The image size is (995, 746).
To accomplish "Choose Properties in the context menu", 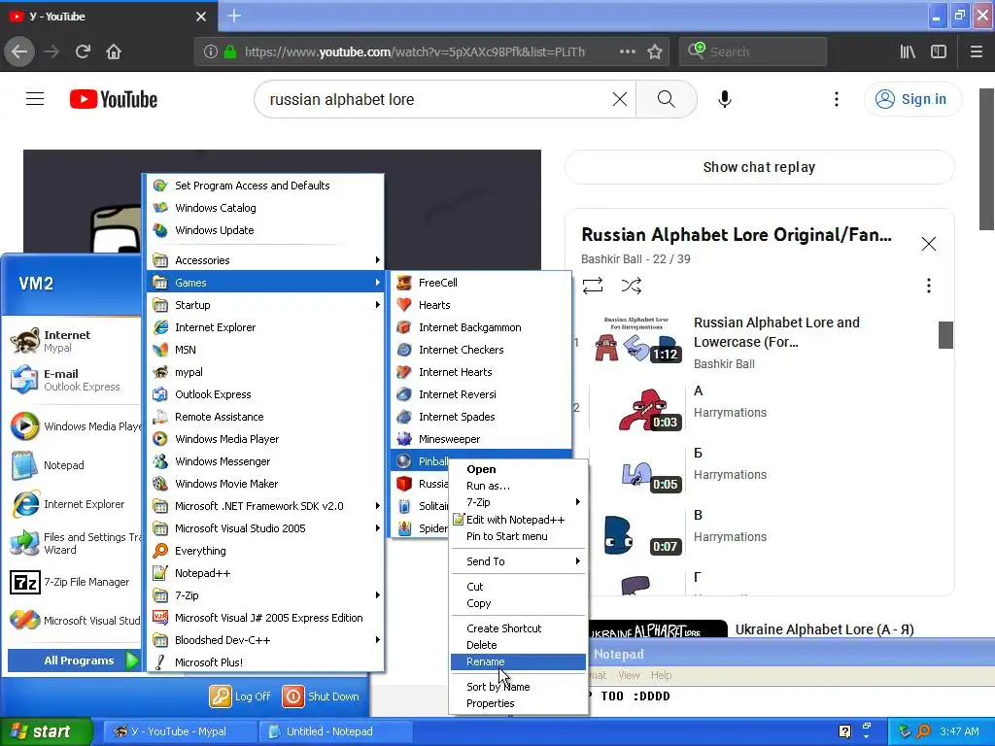I will (x=519, y=703).
